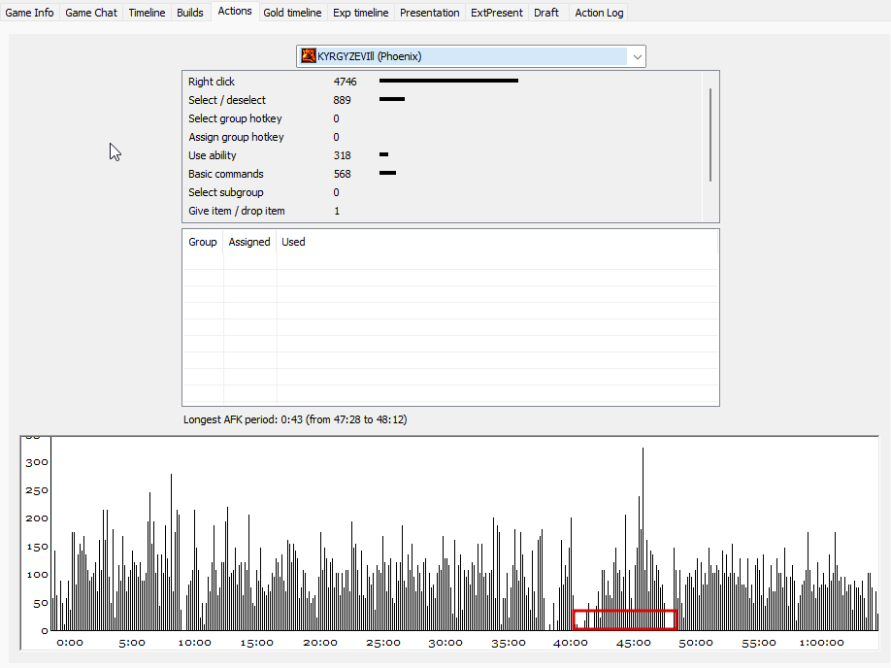Click the Used column header
This screenshot has height=668, width=891.
tap(293, 242)
